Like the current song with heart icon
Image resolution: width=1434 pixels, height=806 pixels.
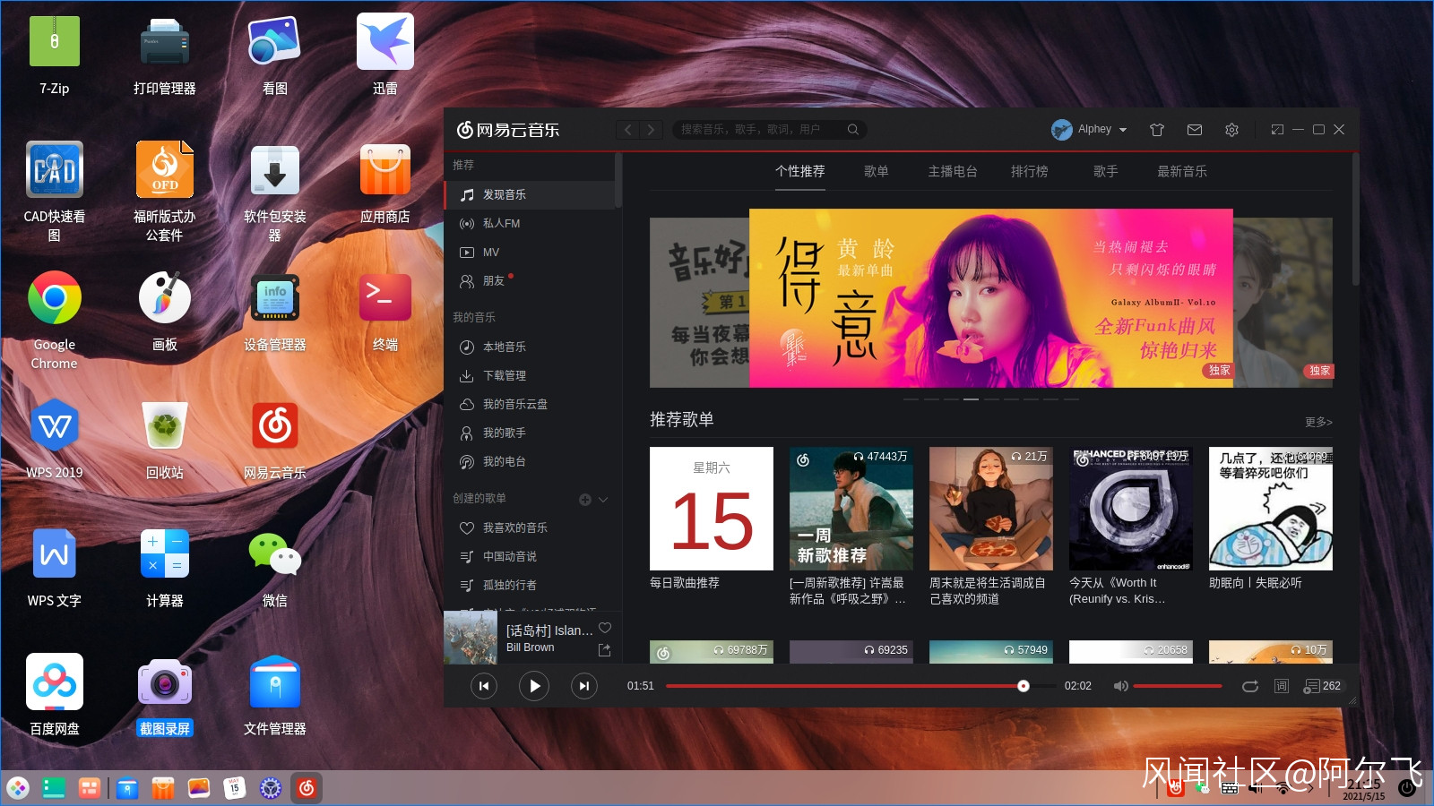[605, 628]
